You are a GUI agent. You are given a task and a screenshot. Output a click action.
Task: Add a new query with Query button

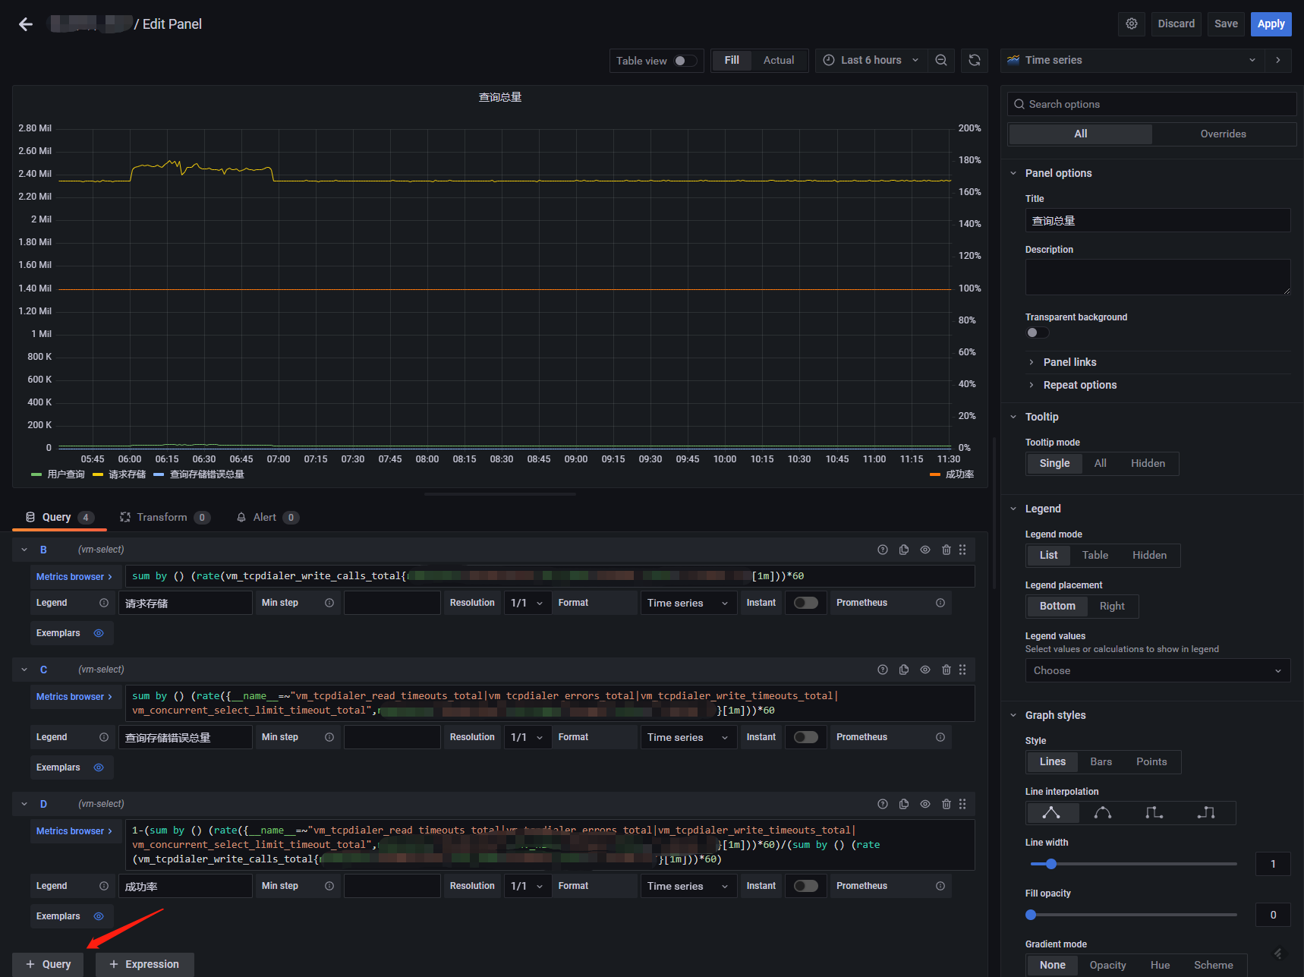click(x=49, y=964)
